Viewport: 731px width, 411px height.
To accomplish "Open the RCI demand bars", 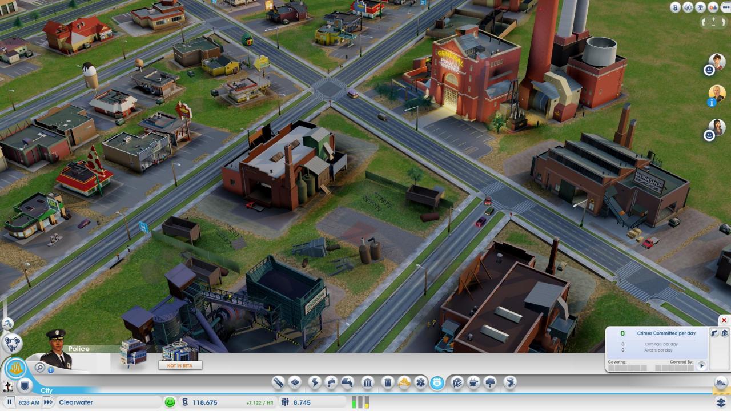I will [360, 402].
